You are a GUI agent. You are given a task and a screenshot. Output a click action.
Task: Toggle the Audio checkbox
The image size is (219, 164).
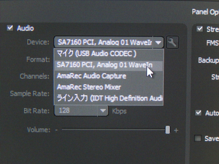tap(10, 28)
